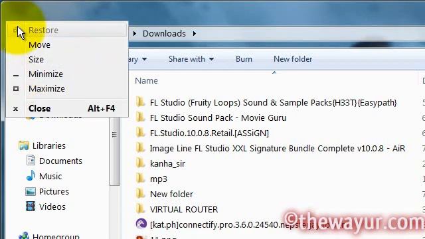
Task: Open the Share with dropdown
Action: coord(191,59)
